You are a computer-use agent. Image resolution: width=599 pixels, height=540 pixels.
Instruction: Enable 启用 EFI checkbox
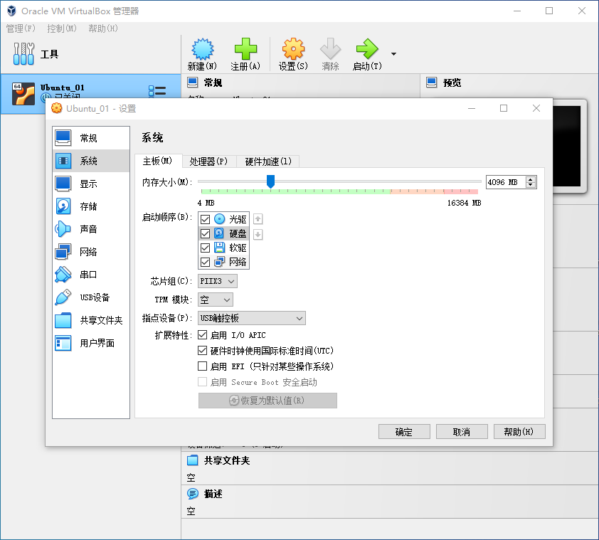click(203, 366)
